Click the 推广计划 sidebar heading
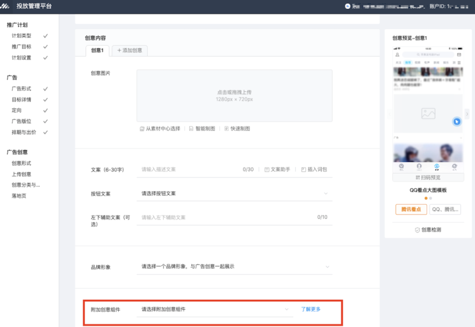 [x=17, y=25]
